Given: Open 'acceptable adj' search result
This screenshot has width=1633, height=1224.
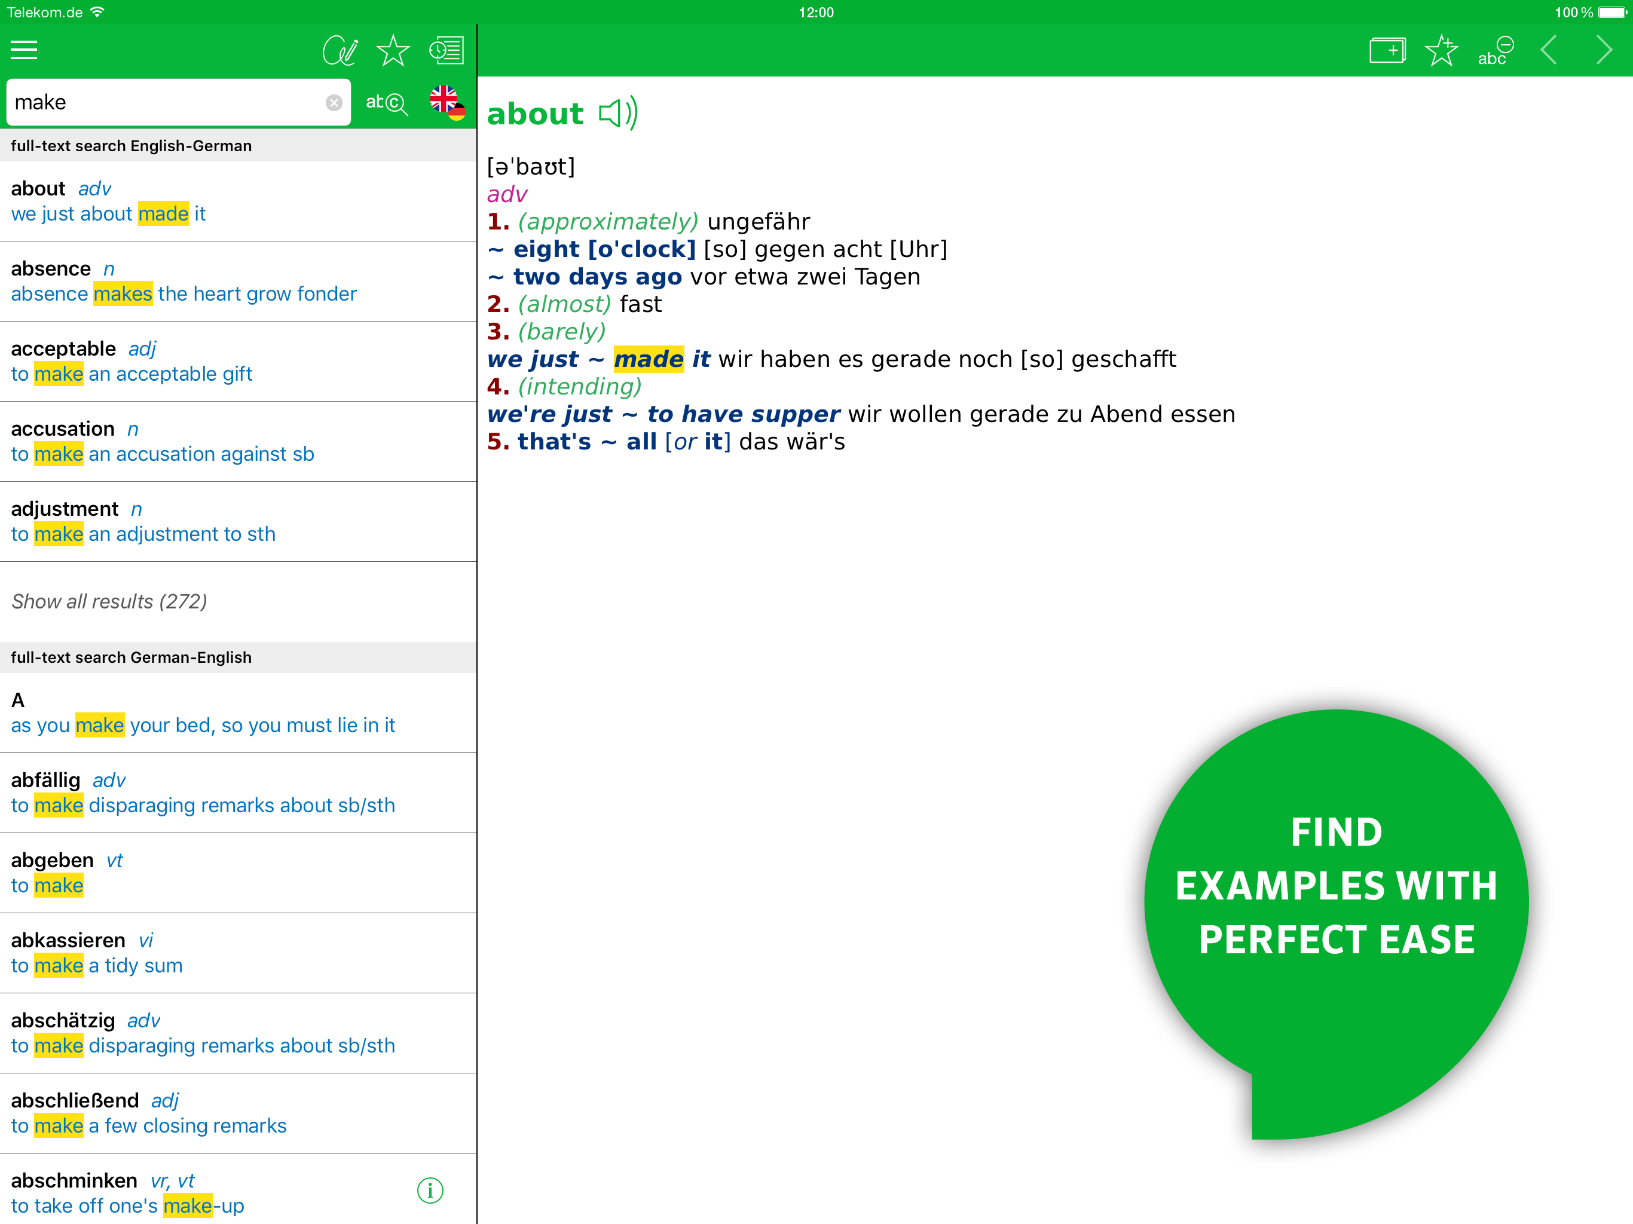Looking at the screenshot, I should (x=238, y=361).
